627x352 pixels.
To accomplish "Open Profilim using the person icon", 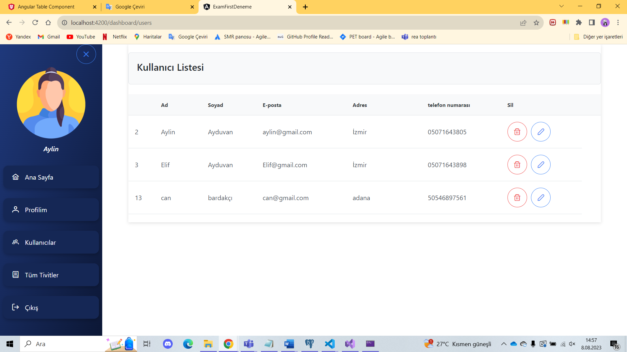I will click(x=15, y=210).
